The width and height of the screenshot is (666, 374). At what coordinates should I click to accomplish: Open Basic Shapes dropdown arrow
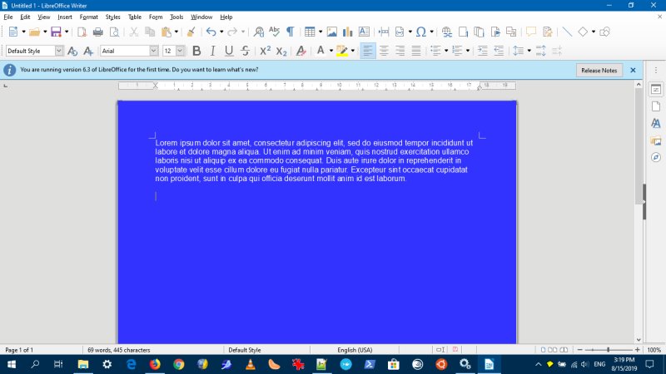point(594,32)
